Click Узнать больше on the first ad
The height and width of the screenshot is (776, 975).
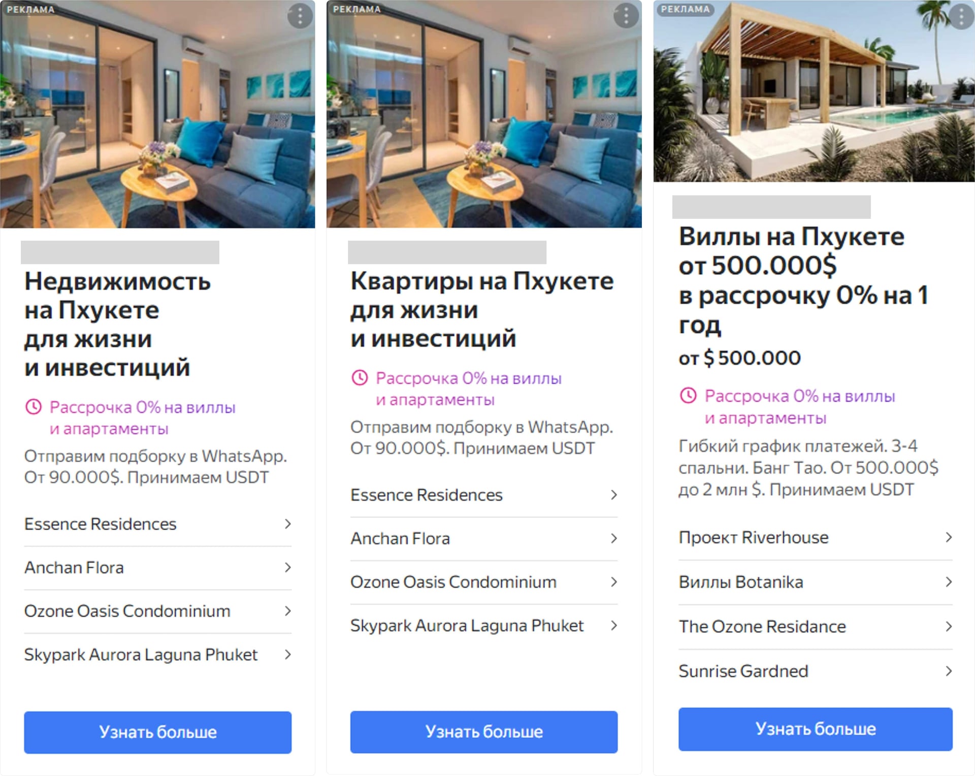tap(158, 732)
